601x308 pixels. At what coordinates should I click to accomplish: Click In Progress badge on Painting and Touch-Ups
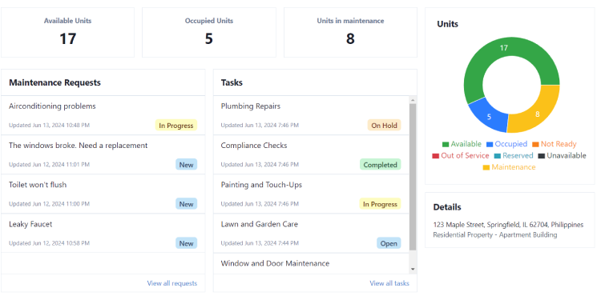click(x=380, y=204)
